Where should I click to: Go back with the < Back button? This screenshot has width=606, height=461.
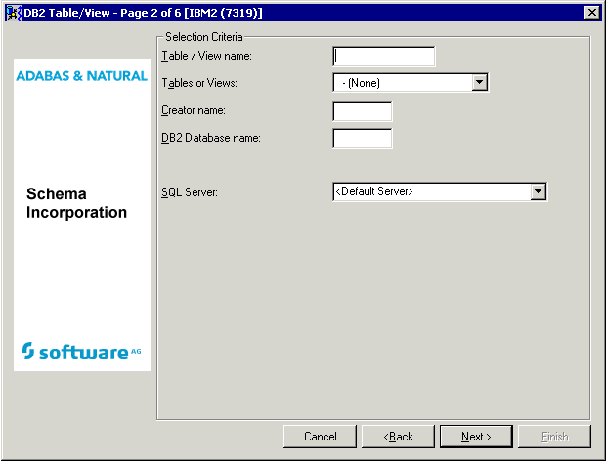point(398,436)
